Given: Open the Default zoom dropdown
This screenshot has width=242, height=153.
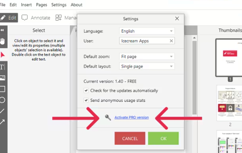Looking at the screenshot, I should [x=147, y=56].
